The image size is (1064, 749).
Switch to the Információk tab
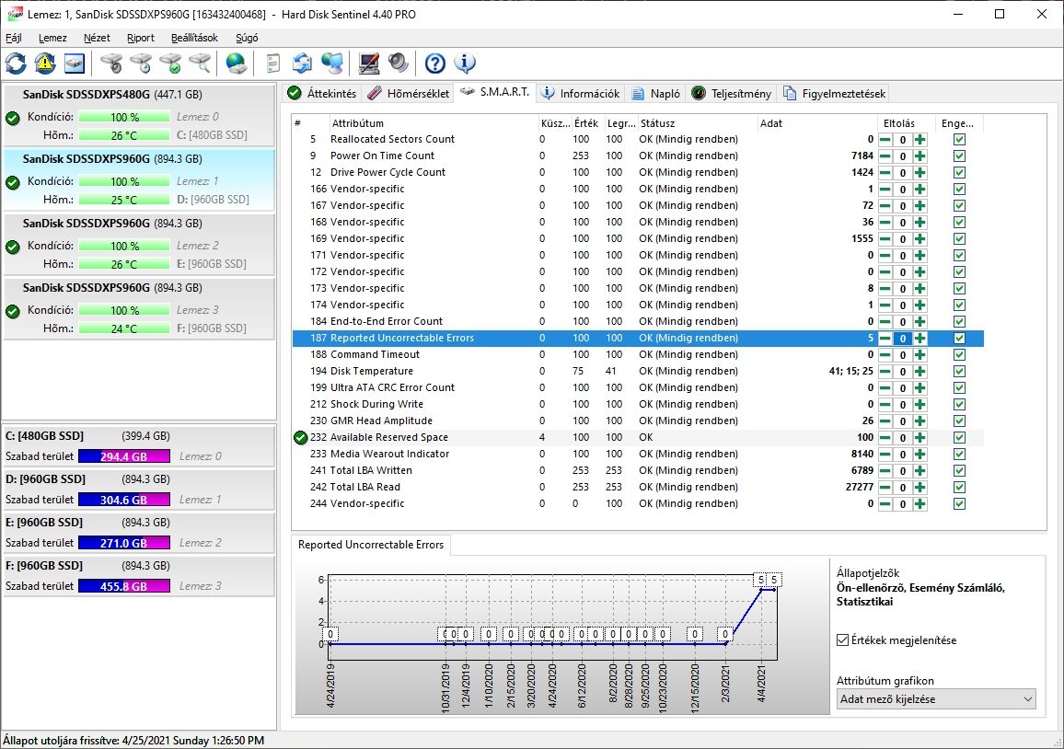point(581,94)
